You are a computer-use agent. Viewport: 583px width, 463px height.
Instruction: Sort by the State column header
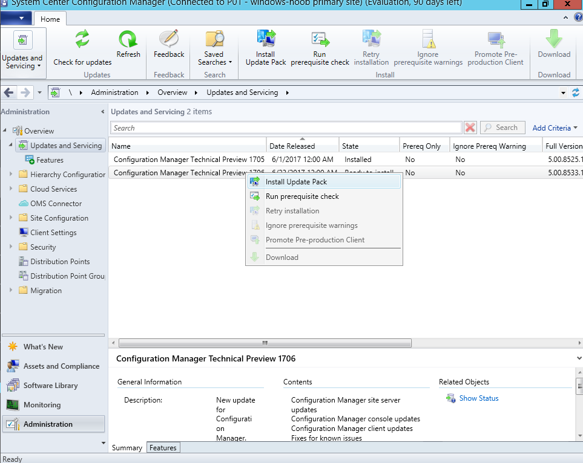369,146
